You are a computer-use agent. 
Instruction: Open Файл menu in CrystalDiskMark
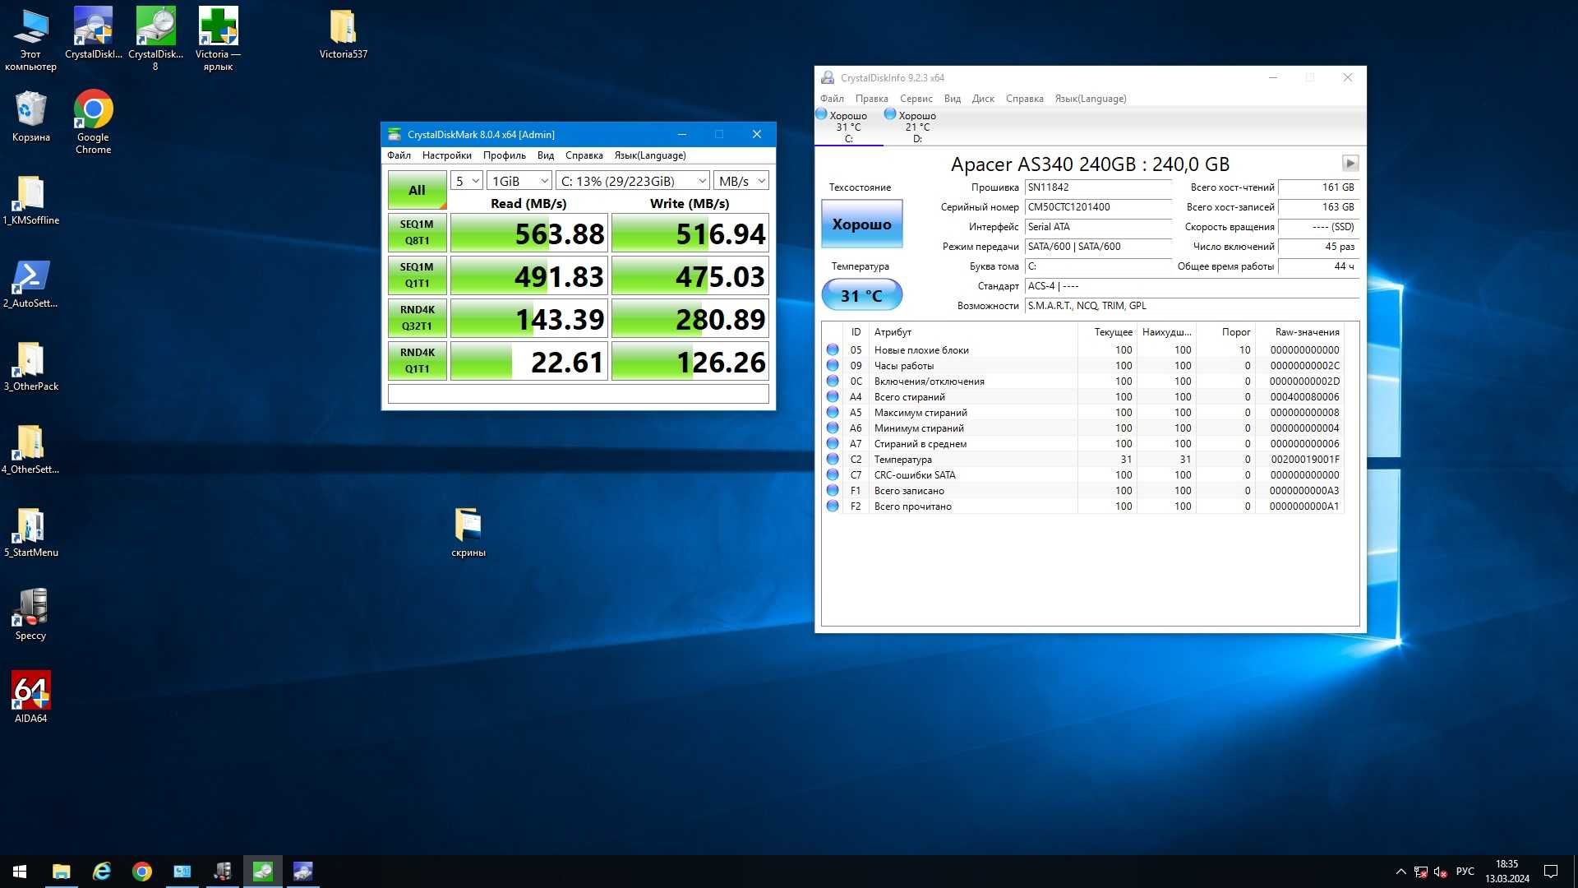[x=399, y=155]
